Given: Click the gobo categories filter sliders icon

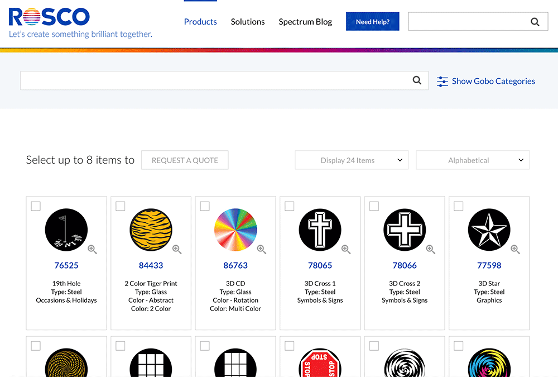Looking at the screenshot, I should 442,82.
